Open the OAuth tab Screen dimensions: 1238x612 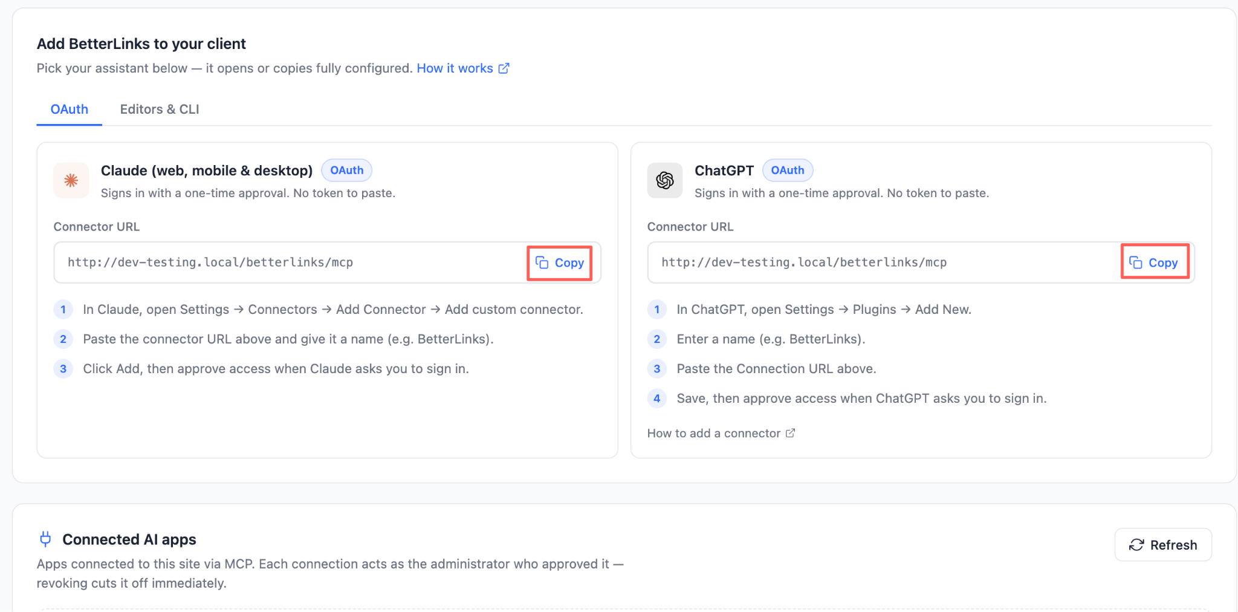tap(69, 109)
